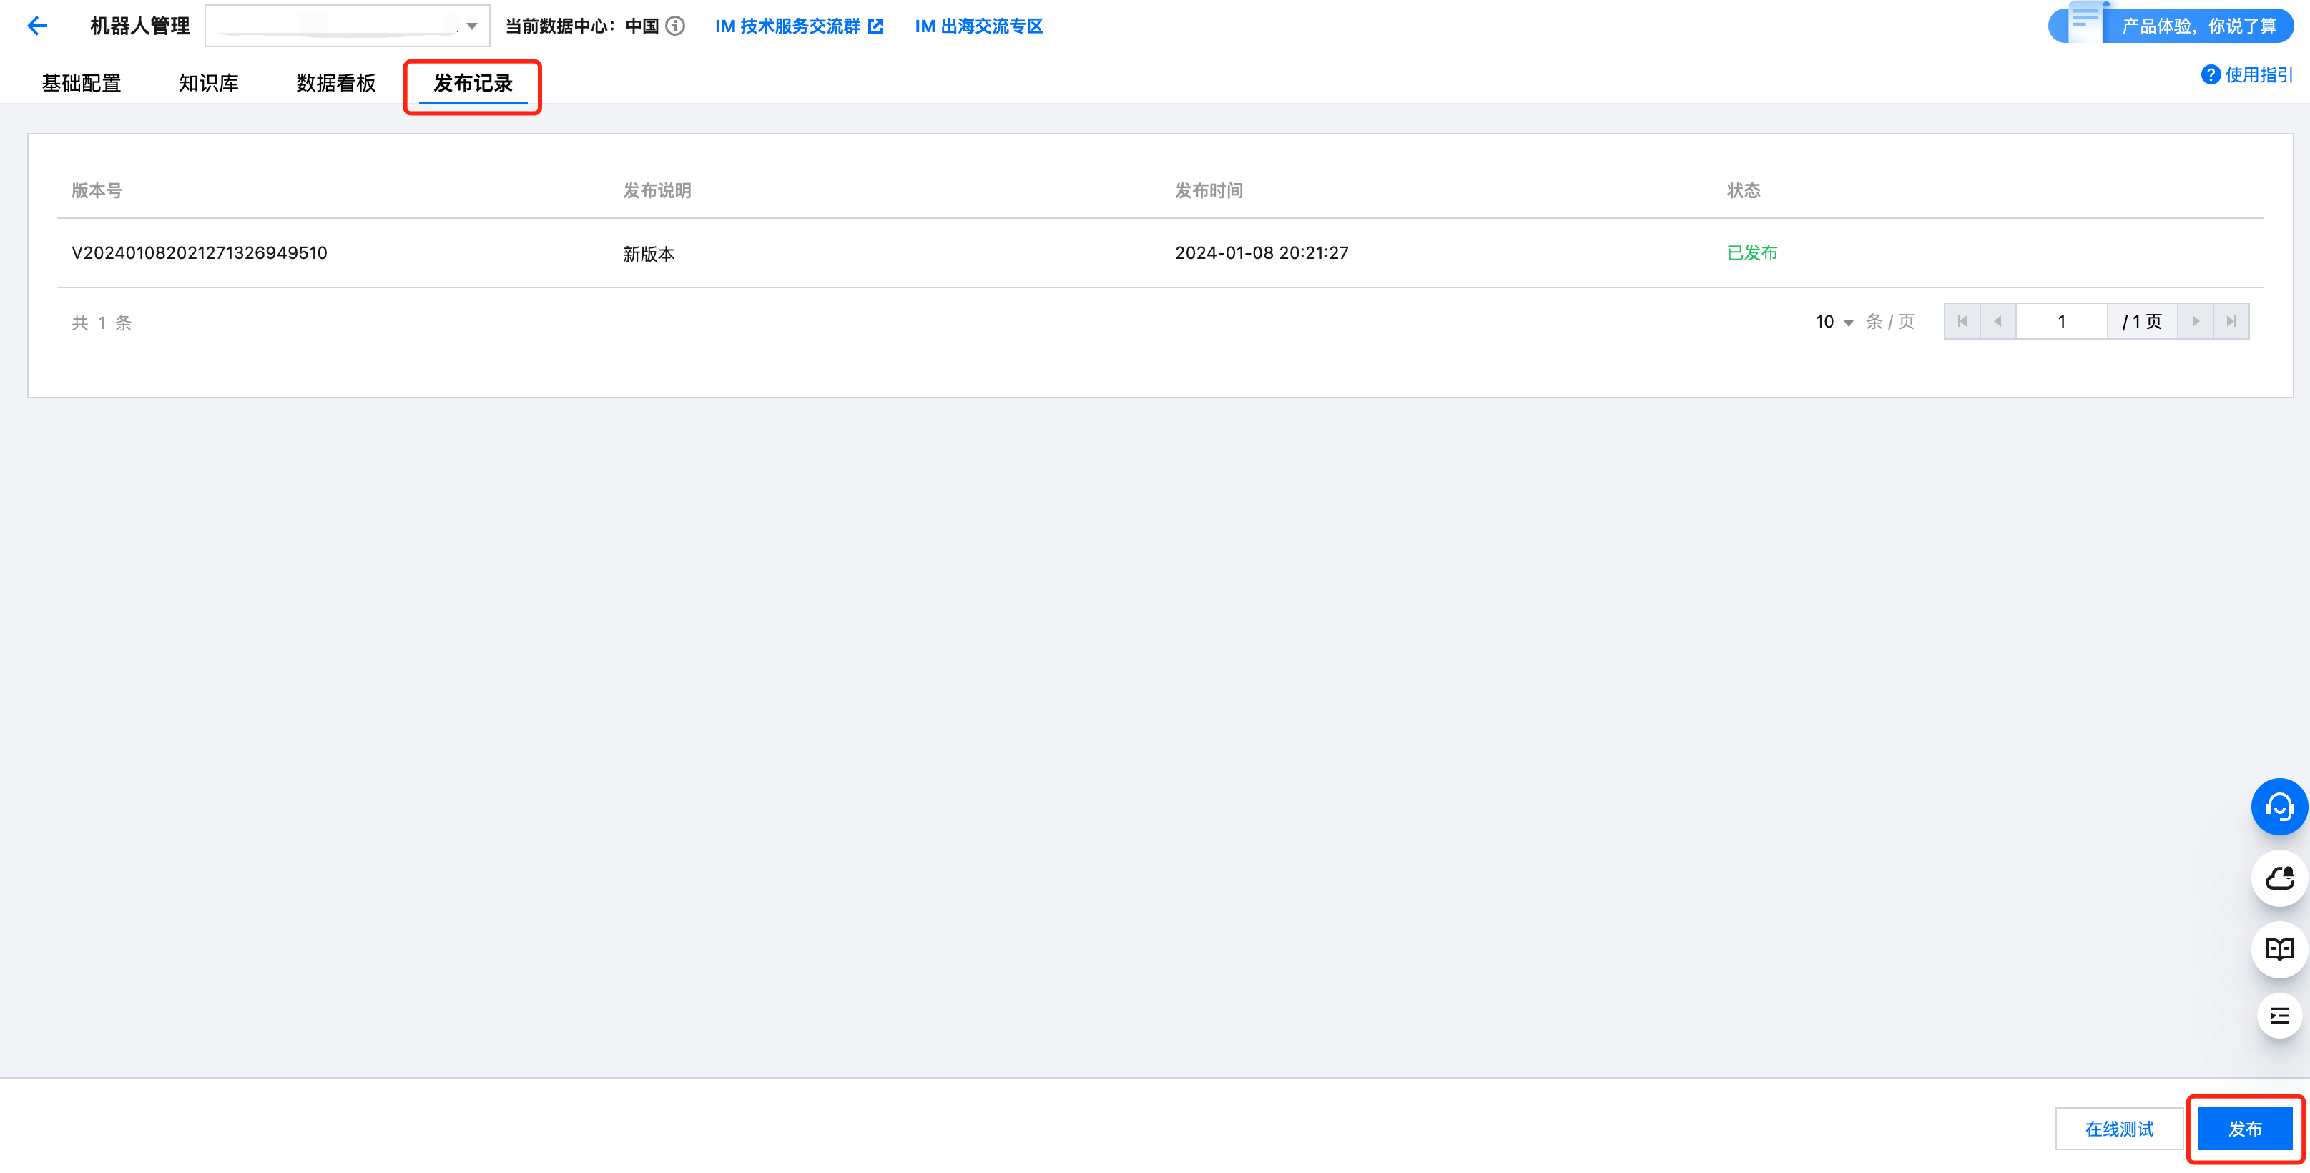Click the question mark icon beside 使用指引

pos(2211,74)
